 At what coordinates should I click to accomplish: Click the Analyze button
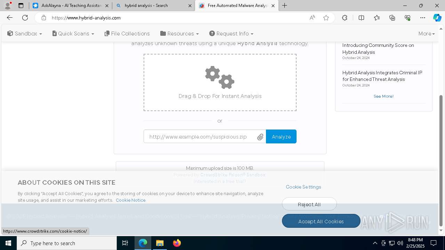coord(281,136)
